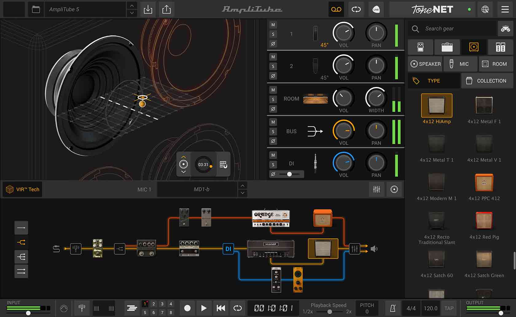The image size is (516, 317).
Task: Open the Amplifier gear category icon
Action: (x=447, y=47)
